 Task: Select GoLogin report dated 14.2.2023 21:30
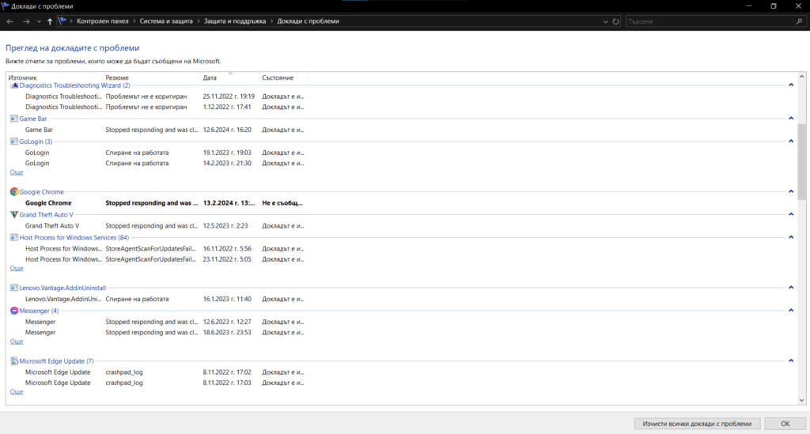[157, 164]
